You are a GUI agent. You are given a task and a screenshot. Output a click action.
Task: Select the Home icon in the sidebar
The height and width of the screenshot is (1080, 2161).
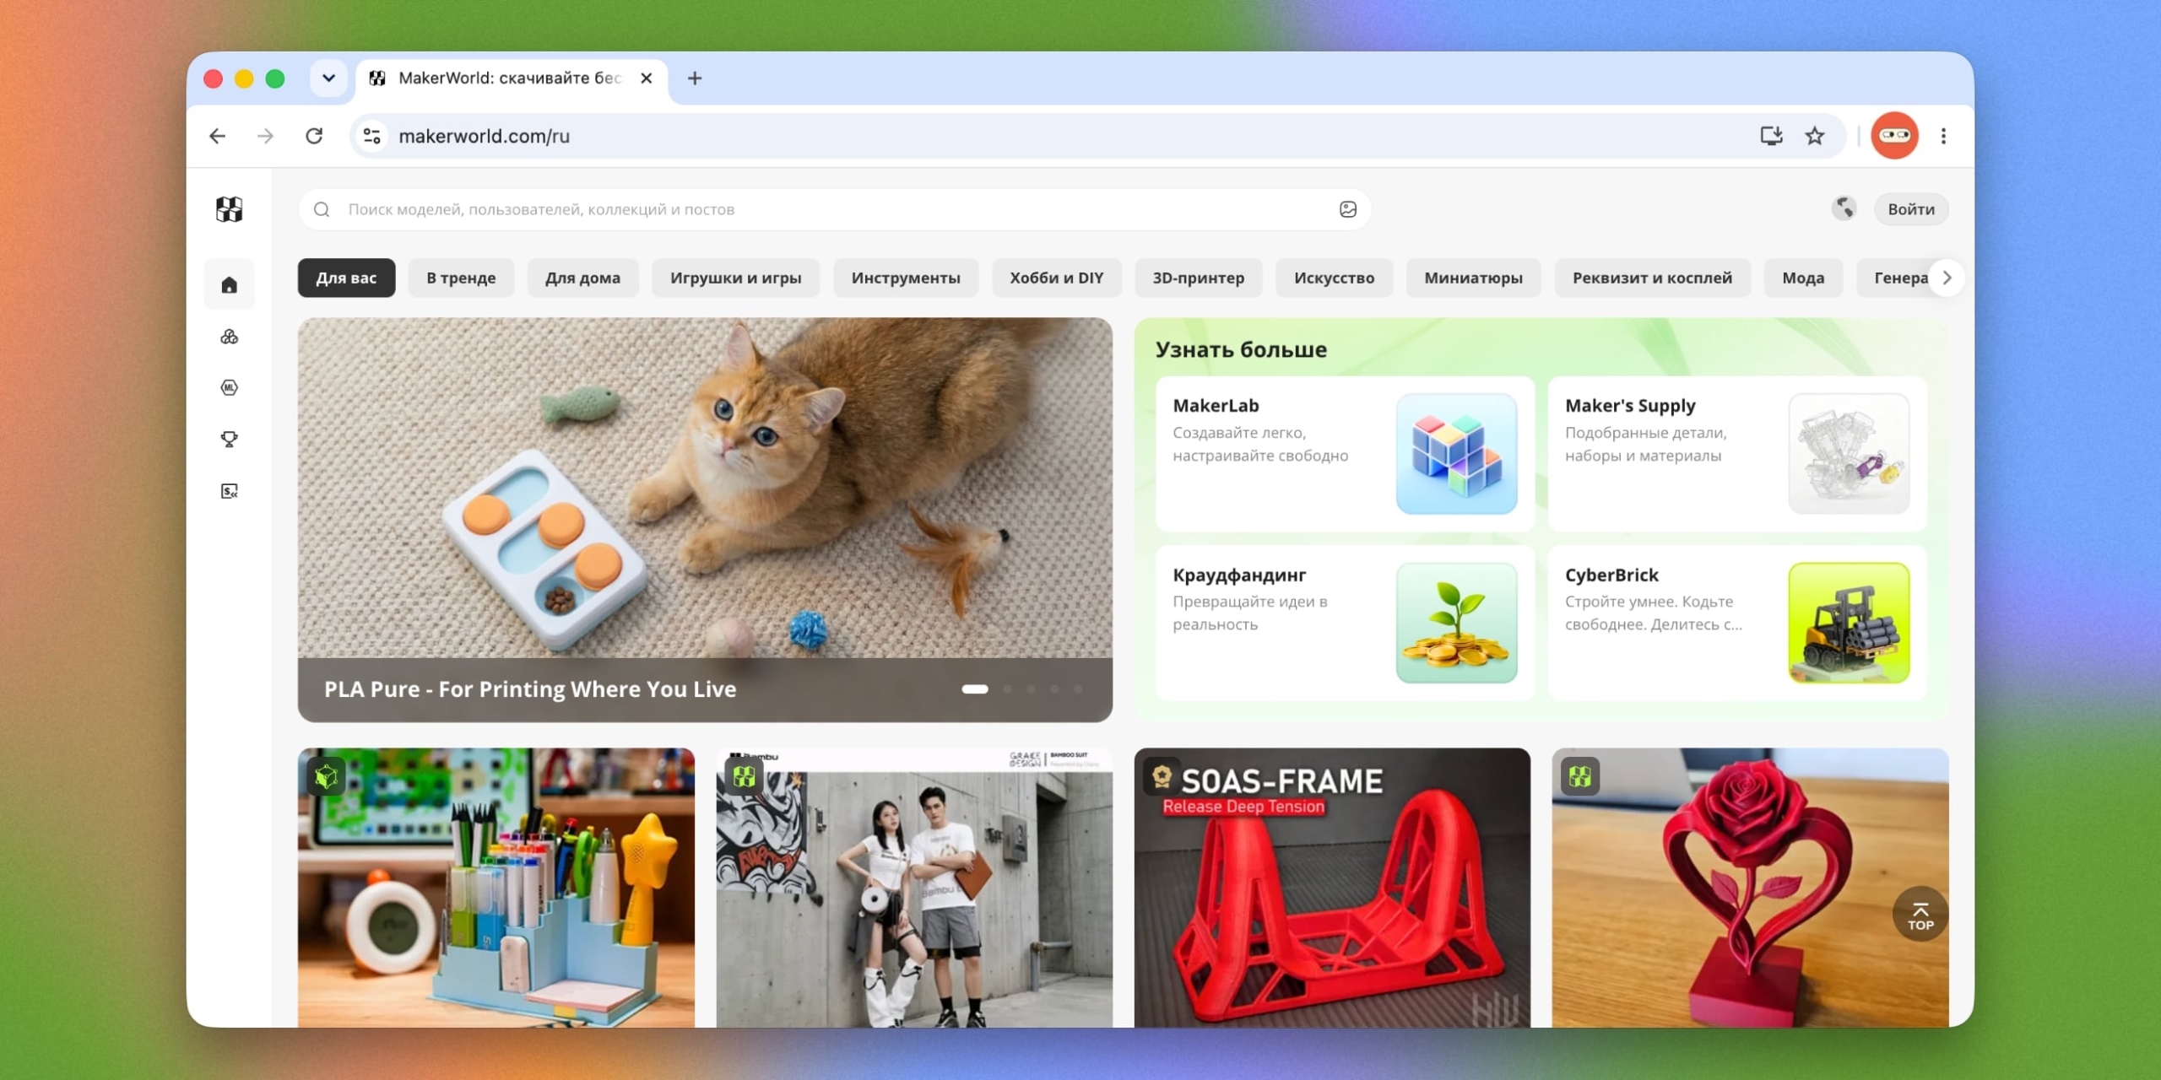coord(229,285)
